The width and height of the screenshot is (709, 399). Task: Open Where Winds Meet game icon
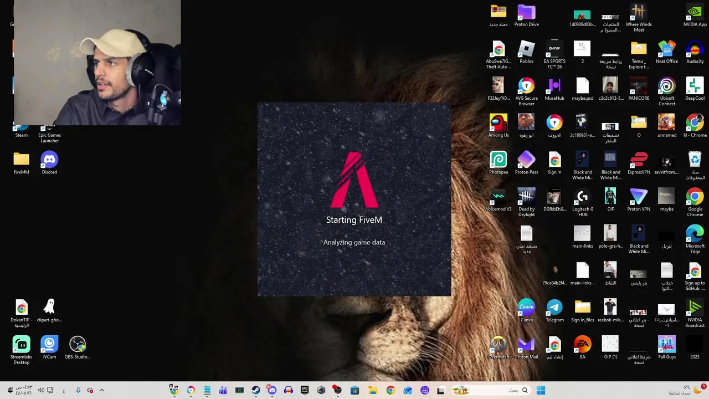[639, 18]
